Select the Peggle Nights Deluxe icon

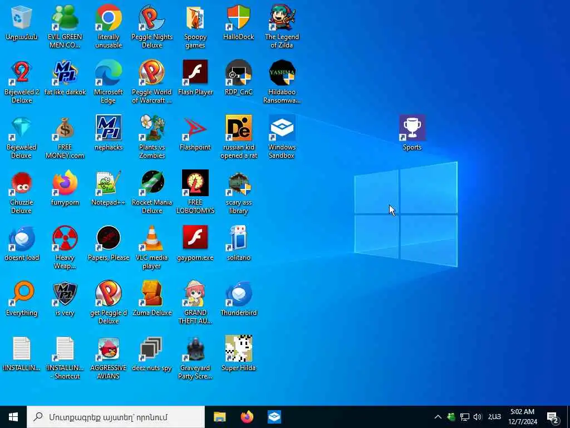click(x=151, y=26)
